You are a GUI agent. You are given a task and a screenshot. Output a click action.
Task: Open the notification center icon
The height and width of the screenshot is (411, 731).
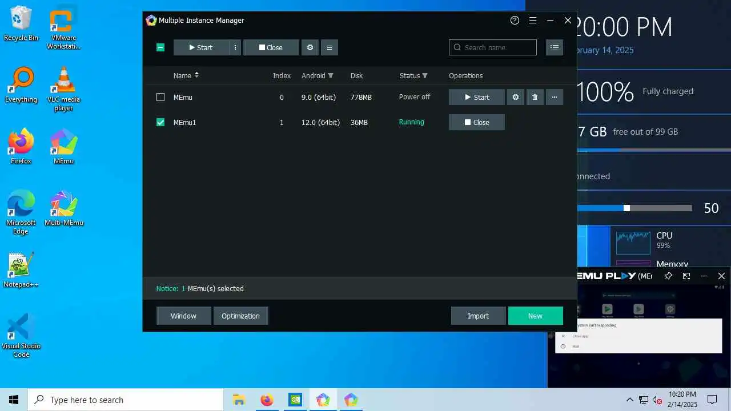coord(712,400)
